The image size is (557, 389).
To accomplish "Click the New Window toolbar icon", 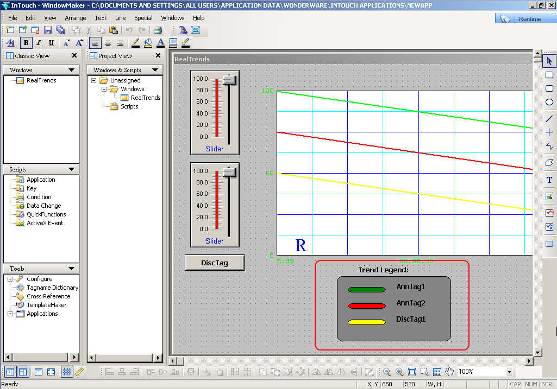I will pyautogui.click(x=10, y=30).
